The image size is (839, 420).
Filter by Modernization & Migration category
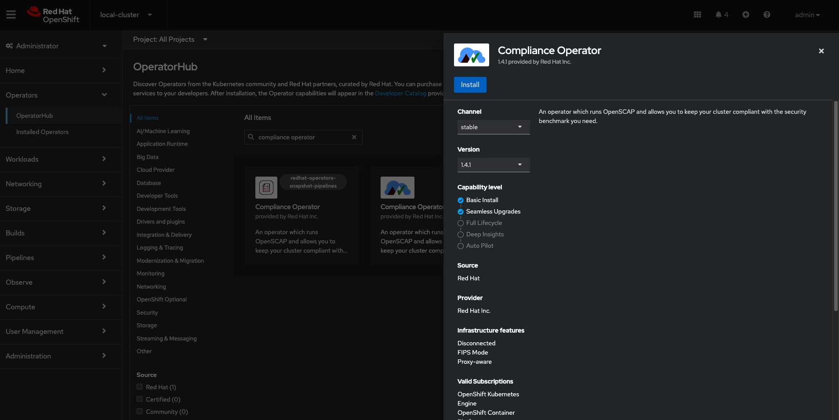tap(170, 261)
